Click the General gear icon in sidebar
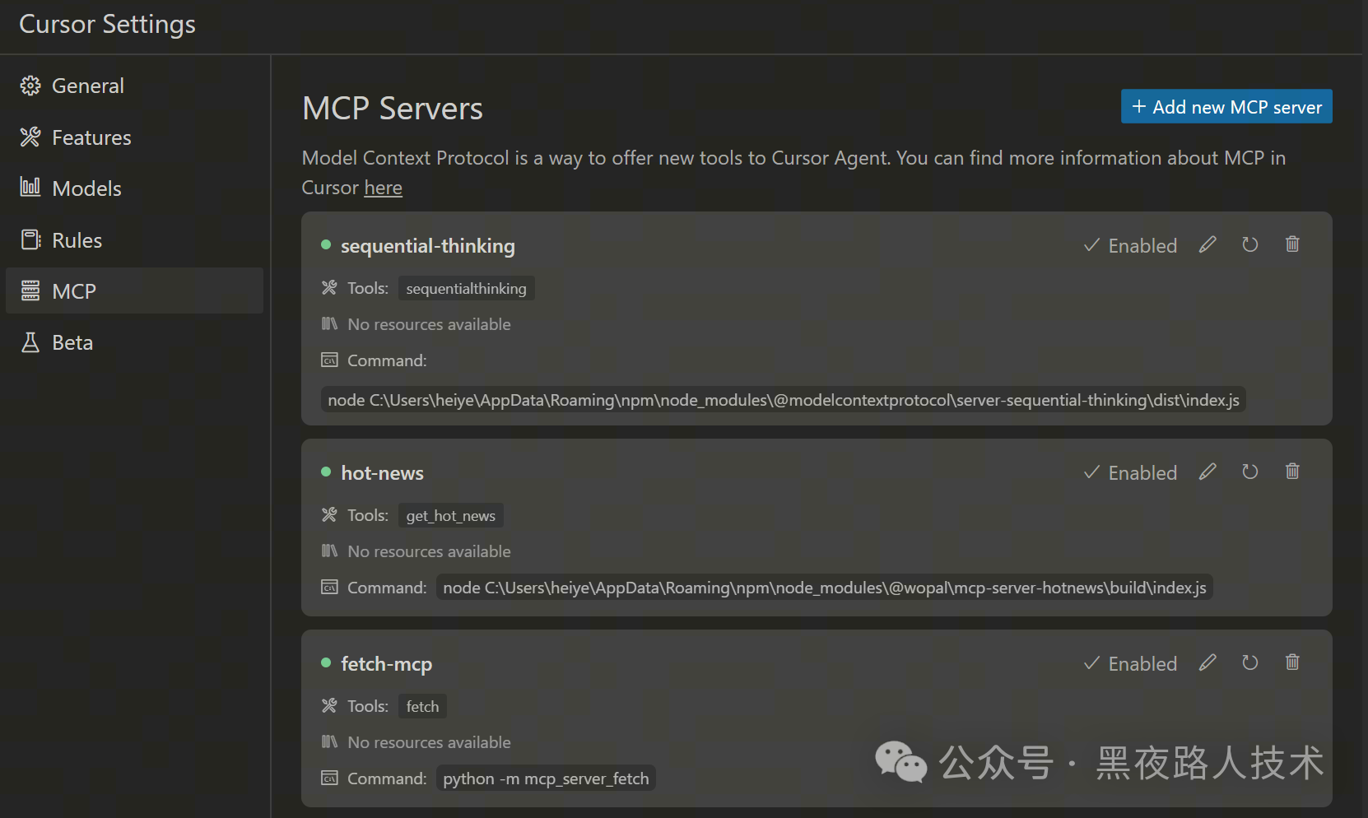 [x=30, y=86]
